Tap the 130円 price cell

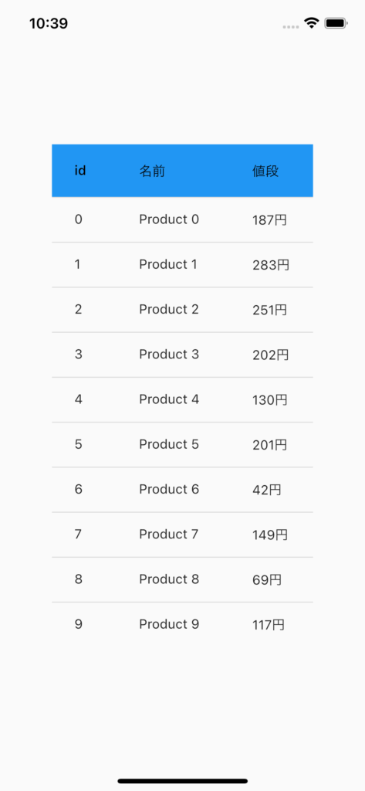point(270,400)
